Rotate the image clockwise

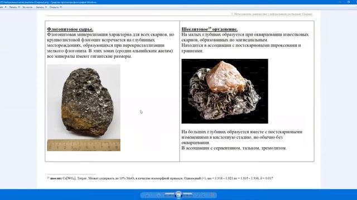[204, 195]
